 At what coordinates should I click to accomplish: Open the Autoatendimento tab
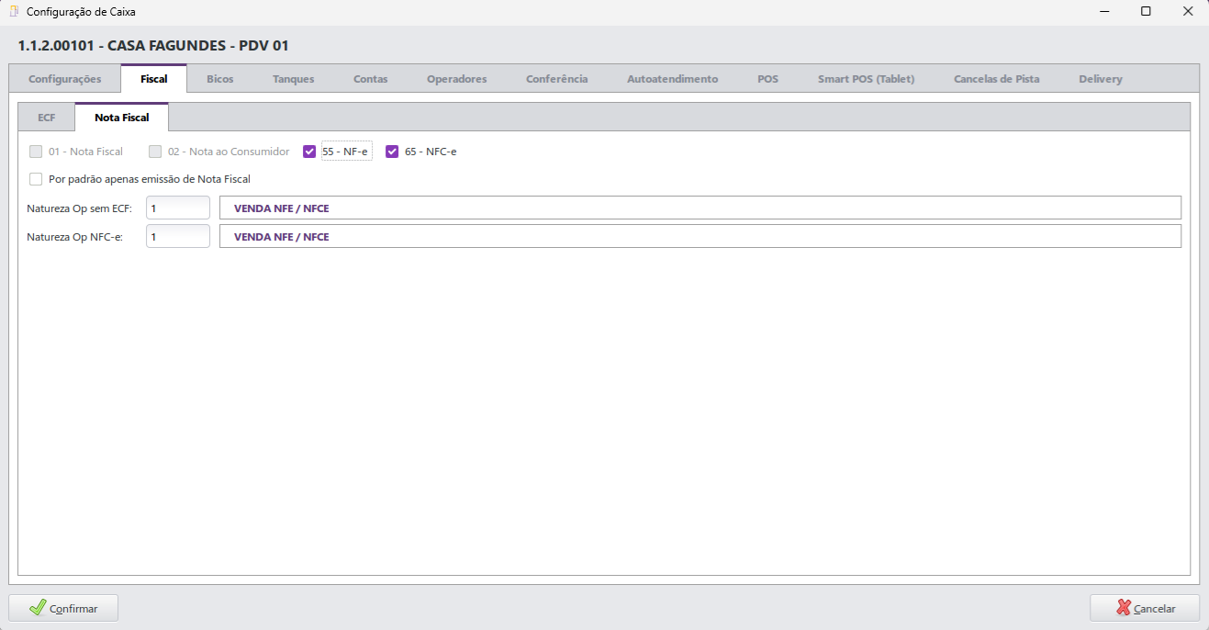point(673,79)
